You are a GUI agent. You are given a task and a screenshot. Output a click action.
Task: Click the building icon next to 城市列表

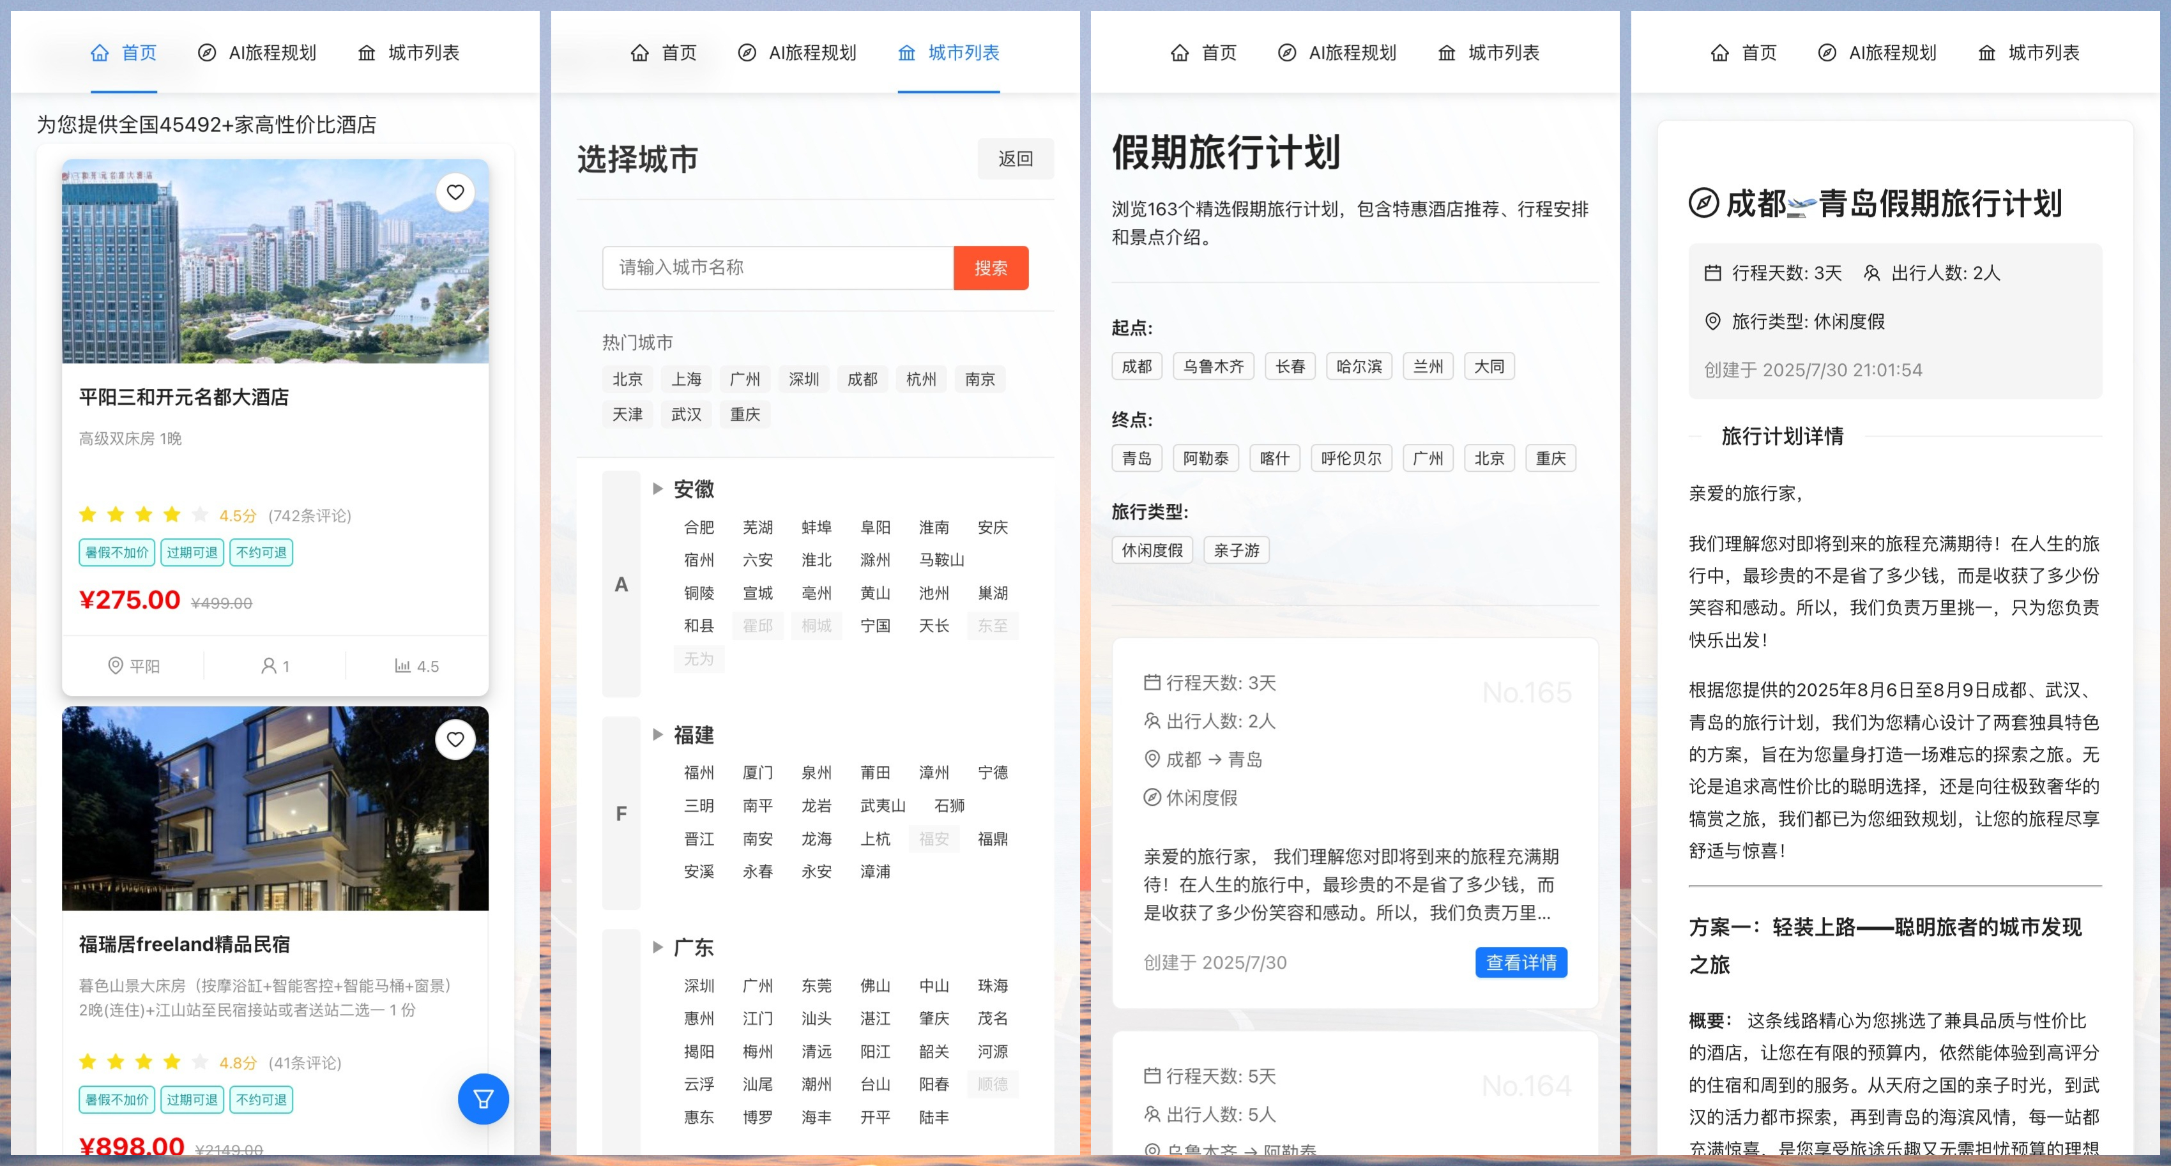[366, 52]
